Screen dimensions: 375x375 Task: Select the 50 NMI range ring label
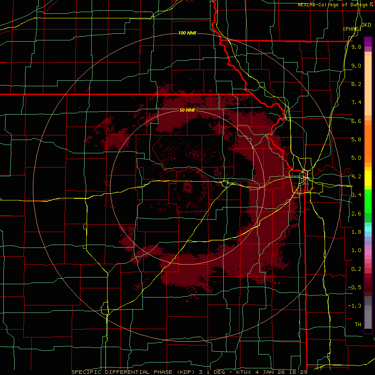[x=187, y=110]
